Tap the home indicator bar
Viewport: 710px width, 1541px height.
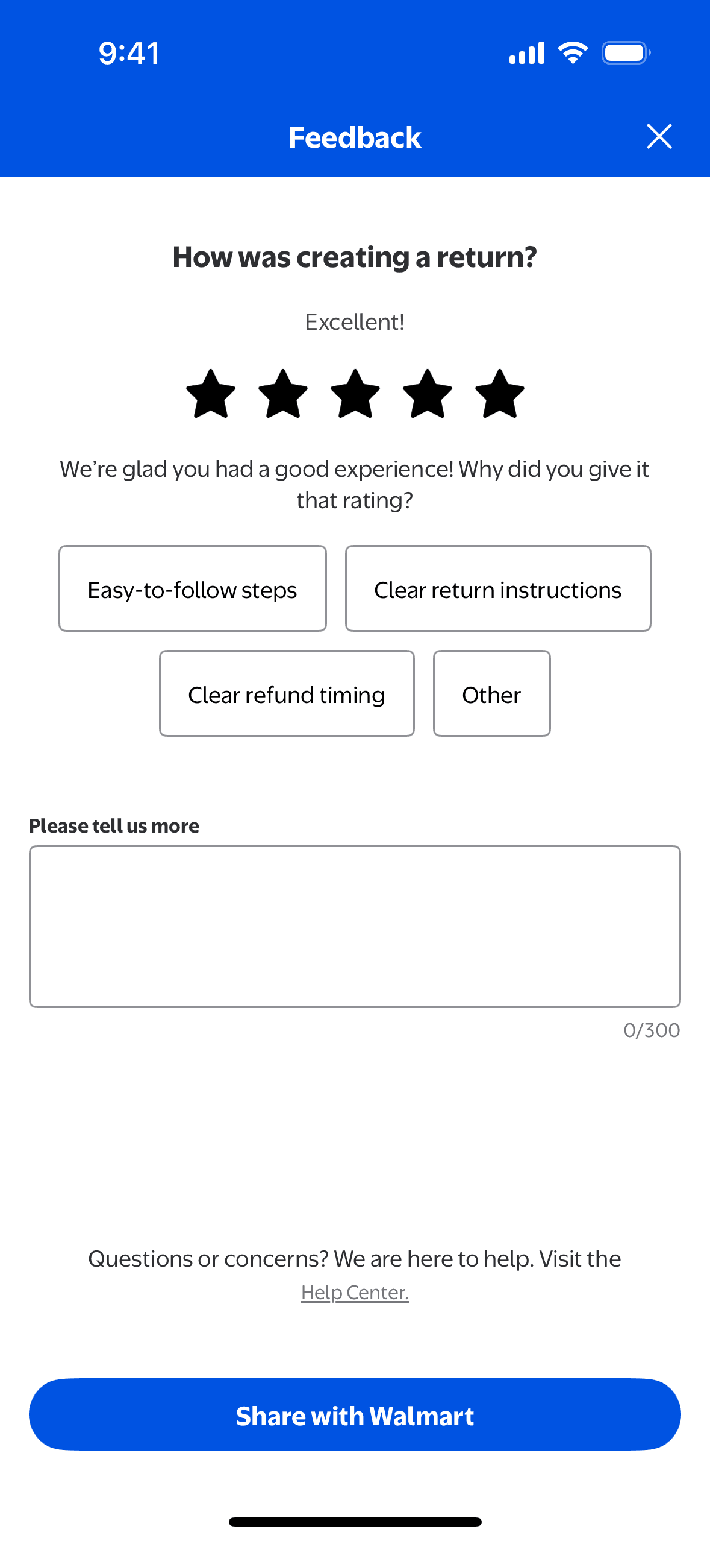pos(355,1522)
